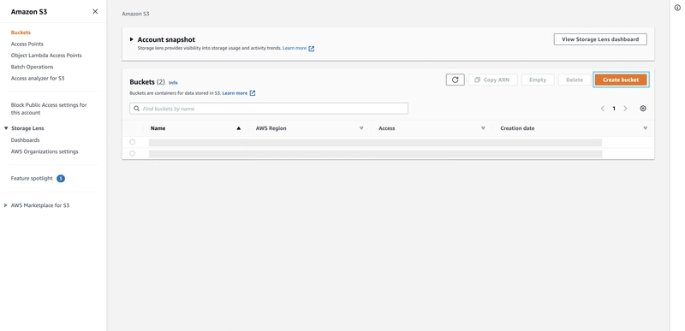Follow Learn more link under Buckets heading

235,93
